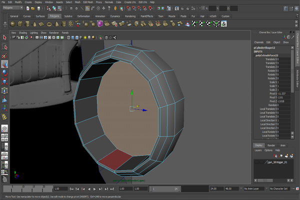
Task: Click the question mark toolbar icon
Action: (109, 8)
